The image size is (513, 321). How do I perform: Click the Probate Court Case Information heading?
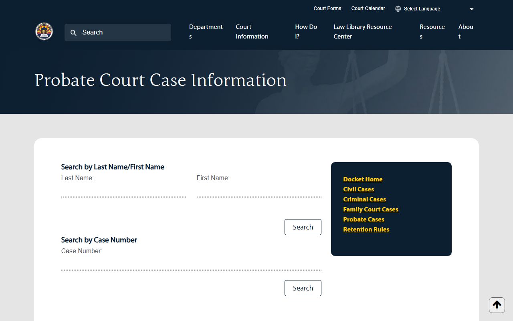coord(161,80)
